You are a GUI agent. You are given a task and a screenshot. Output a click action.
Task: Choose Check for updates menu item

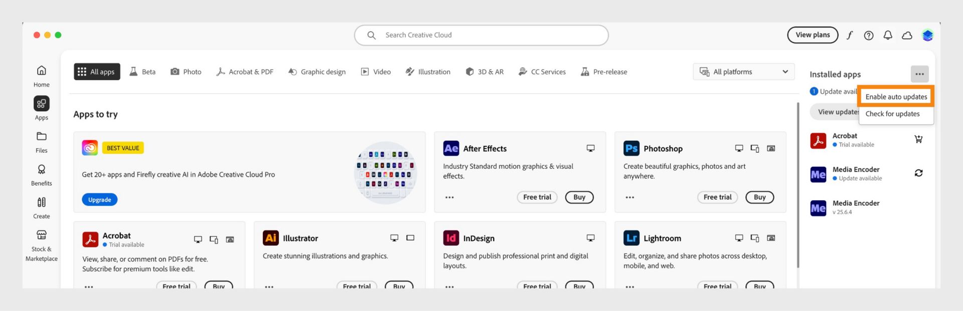(892, 114)
